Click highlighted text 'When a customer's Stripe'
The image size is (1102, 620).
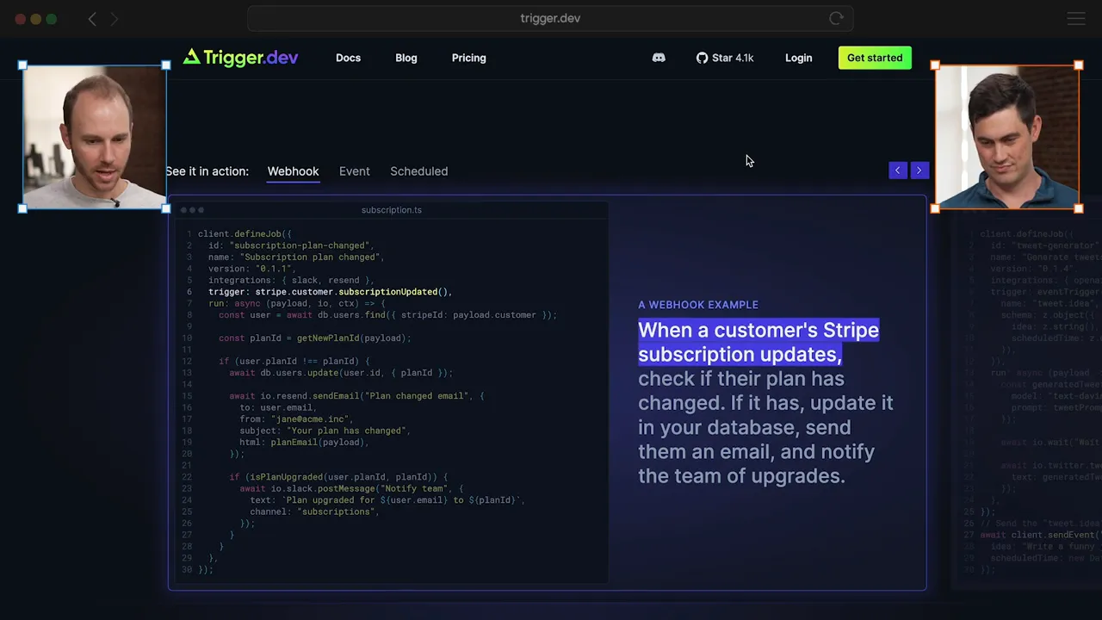pos(758,330)
